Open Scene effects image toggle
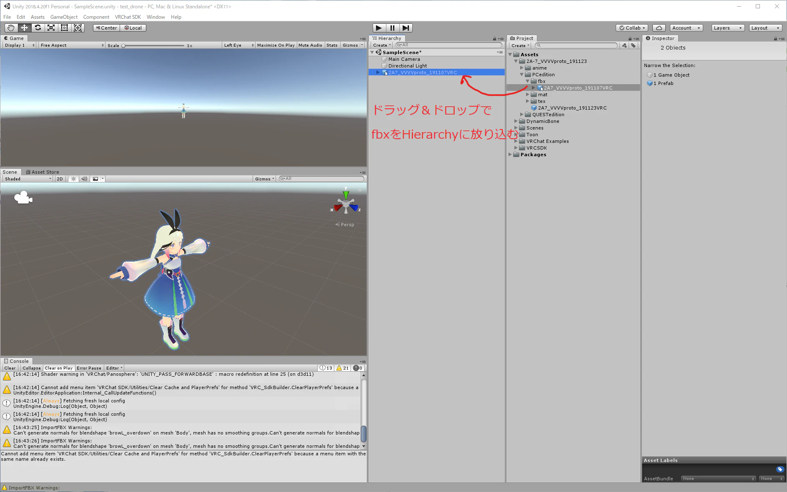787x492 pixels. click(x=95, y=179)
